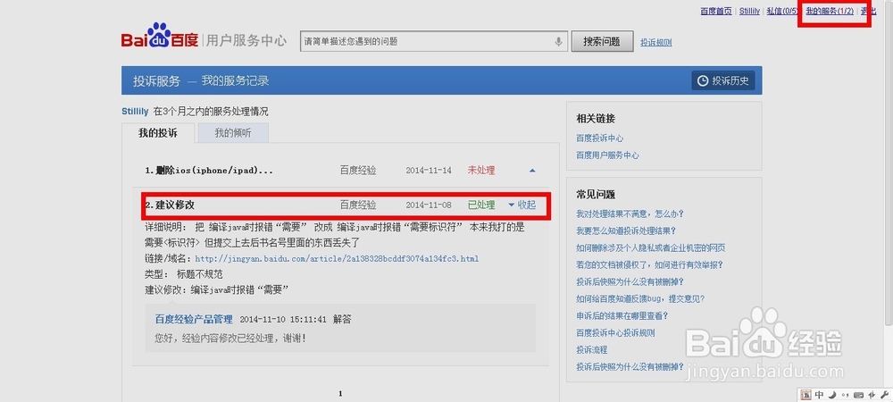Collapse complaint 2 via 收起
Image resolution: width=893 pixels, height=402 pixels.
[522, 205]
